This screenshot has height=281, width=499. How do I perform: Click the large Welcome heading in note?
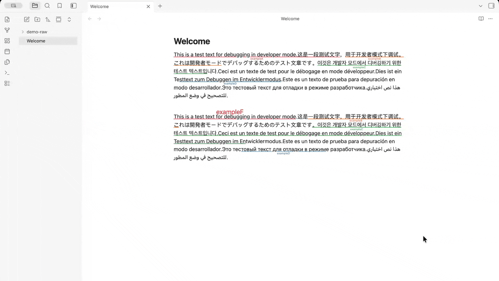(x=192, y=41)
